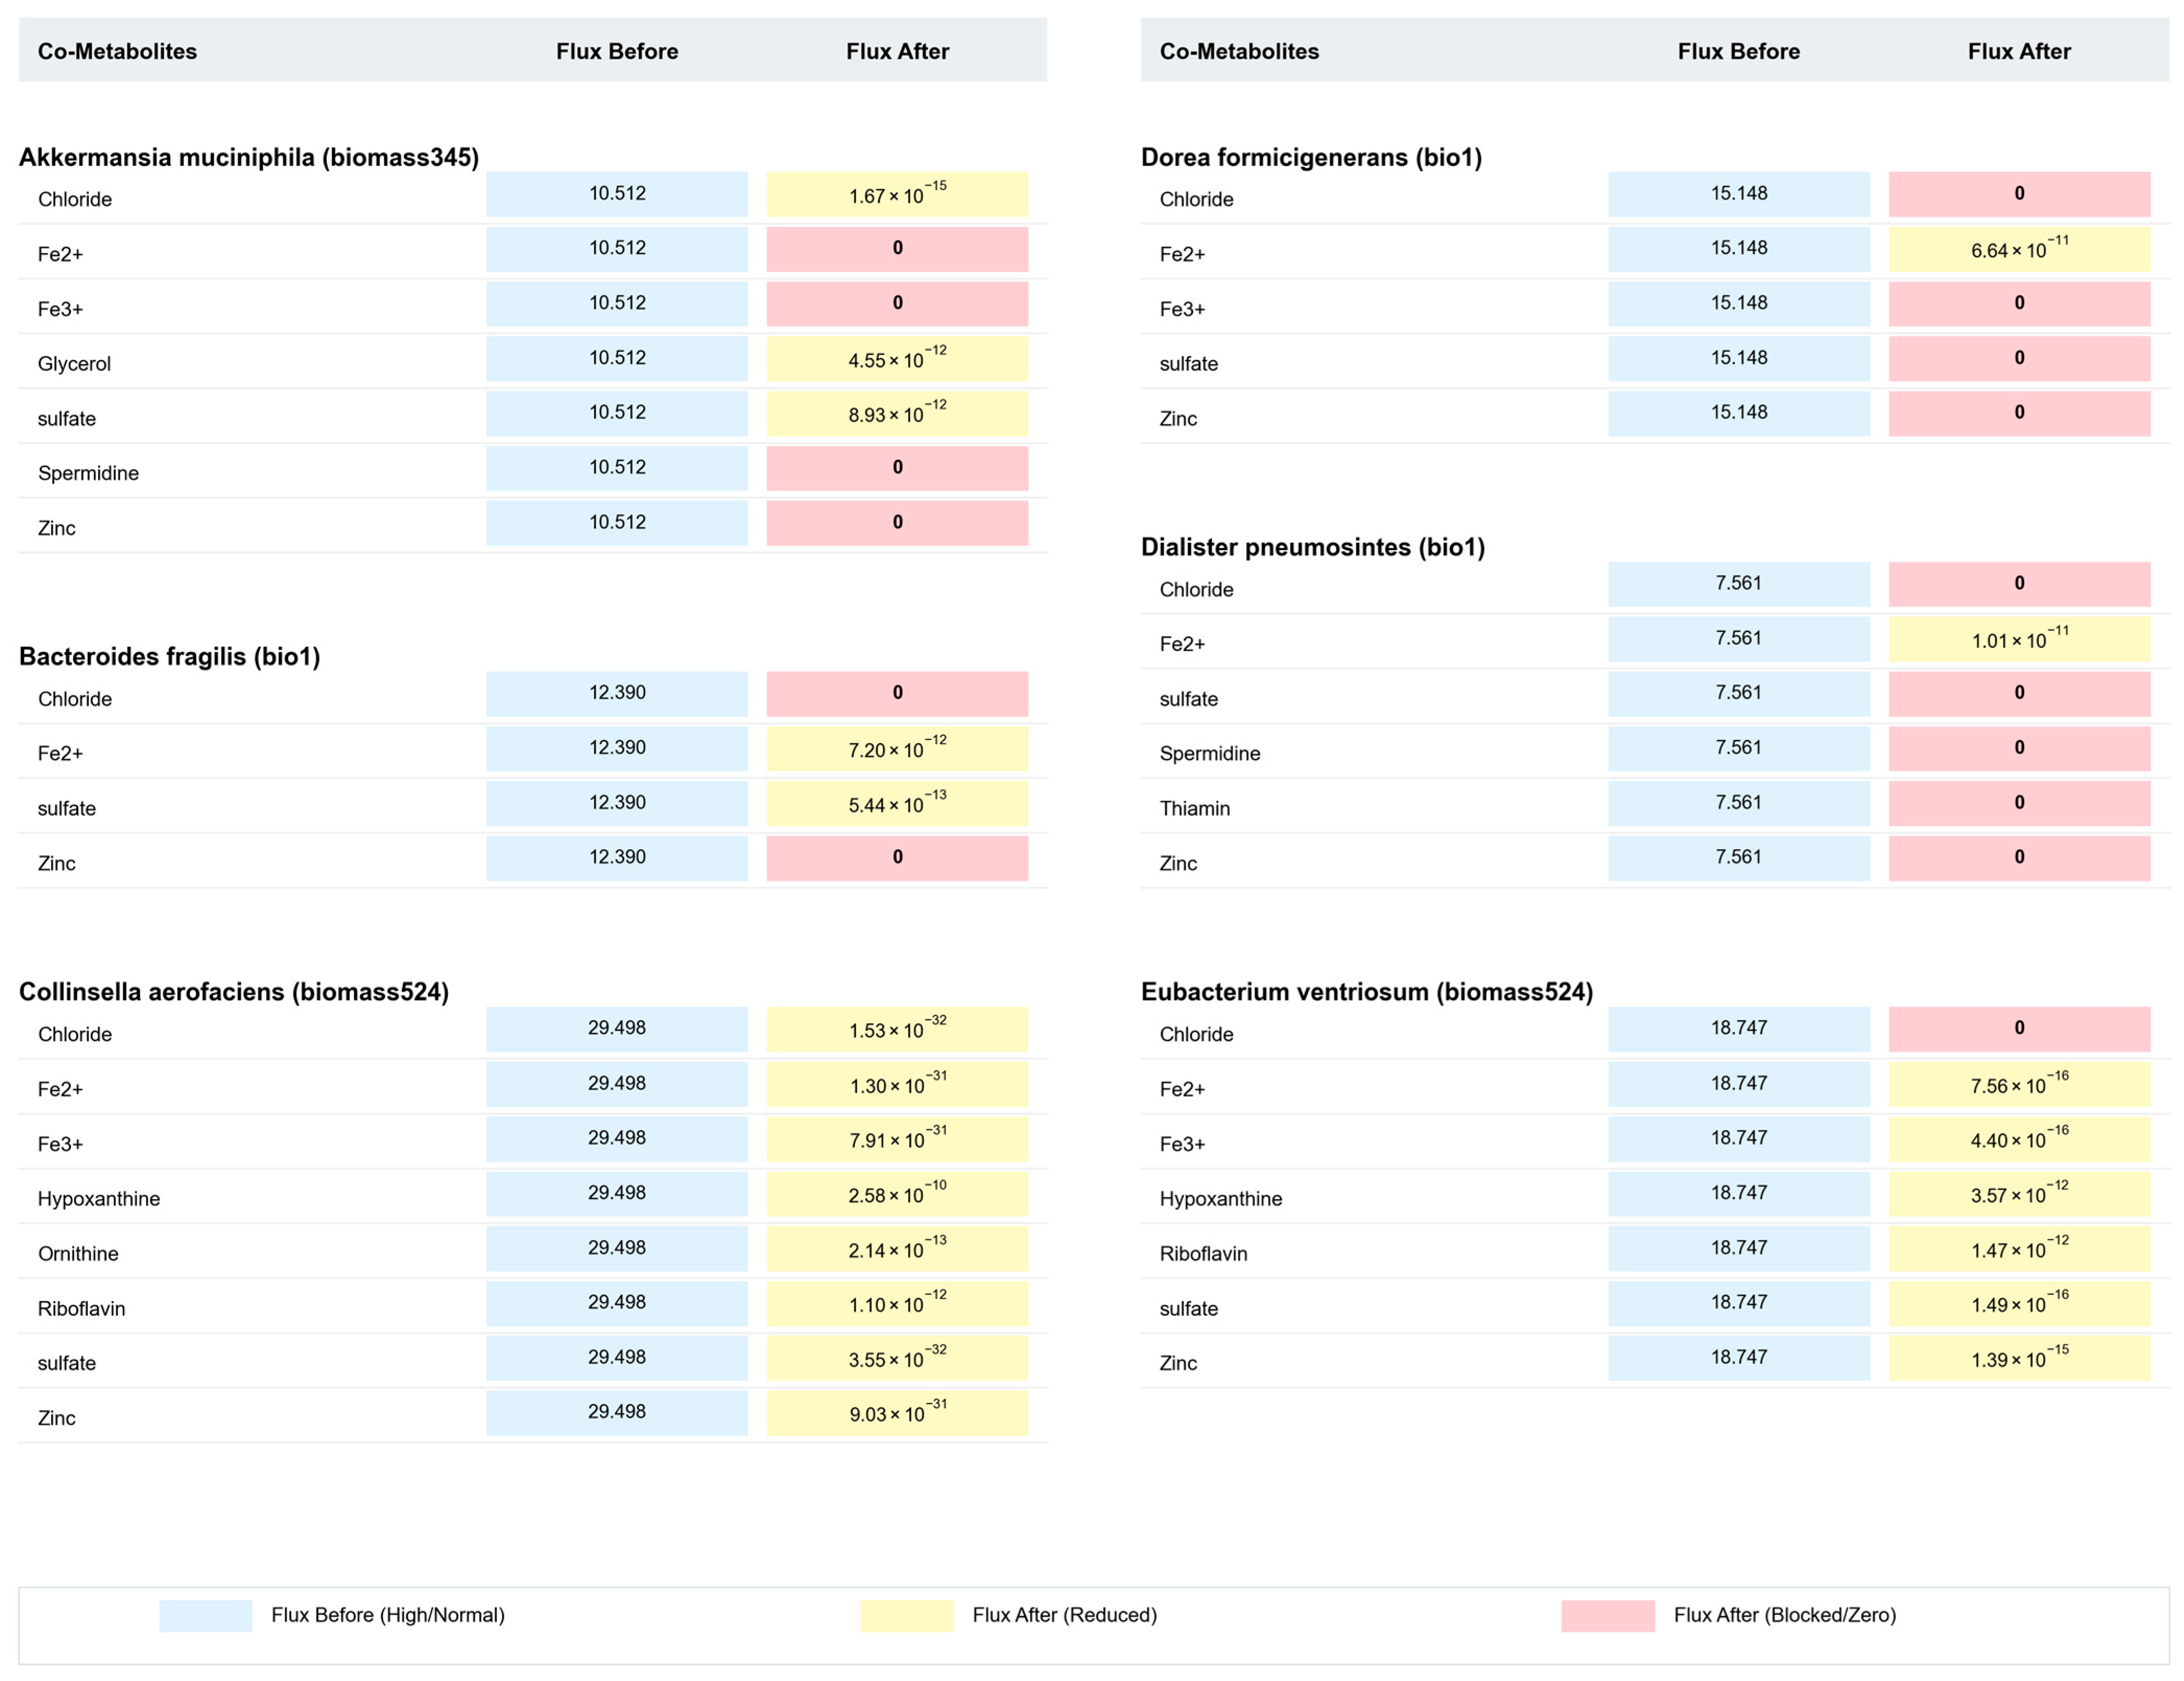Click the Dorea formicigenerans group heading
2184x1681 pixels.
coord(1310,157)
